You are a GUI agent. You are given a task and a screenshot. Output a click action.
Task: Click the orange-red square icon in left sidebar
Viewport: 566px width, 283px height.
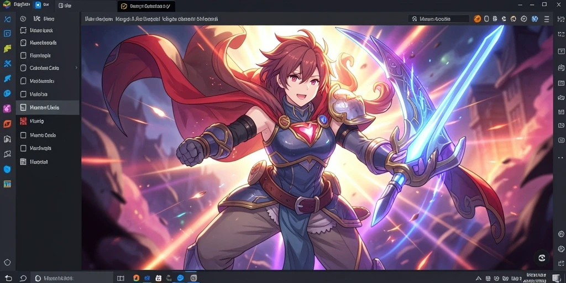click(x=7, y=124)
